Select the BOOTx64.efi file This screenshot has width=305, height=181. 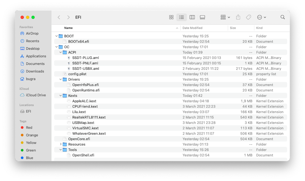(x=171, y=42)
